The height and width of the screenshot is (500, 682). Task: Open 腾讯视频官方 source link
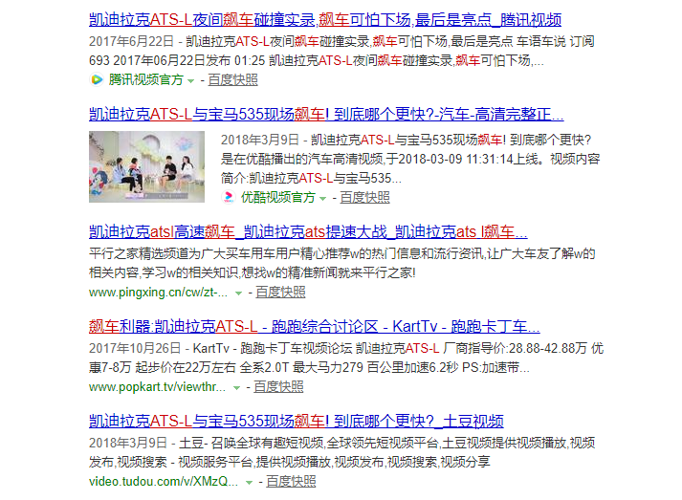click(145, 80)
